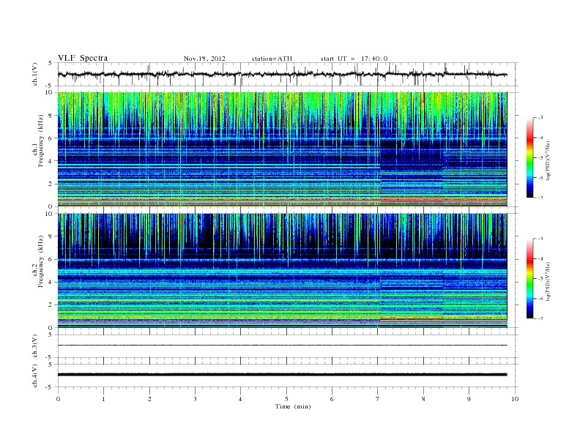Click the "-3" tick on ch.1 colorbar
Image resolution: width=580 pixels, height=448 pixels.
pyautogui.click(x=540, y=118)
